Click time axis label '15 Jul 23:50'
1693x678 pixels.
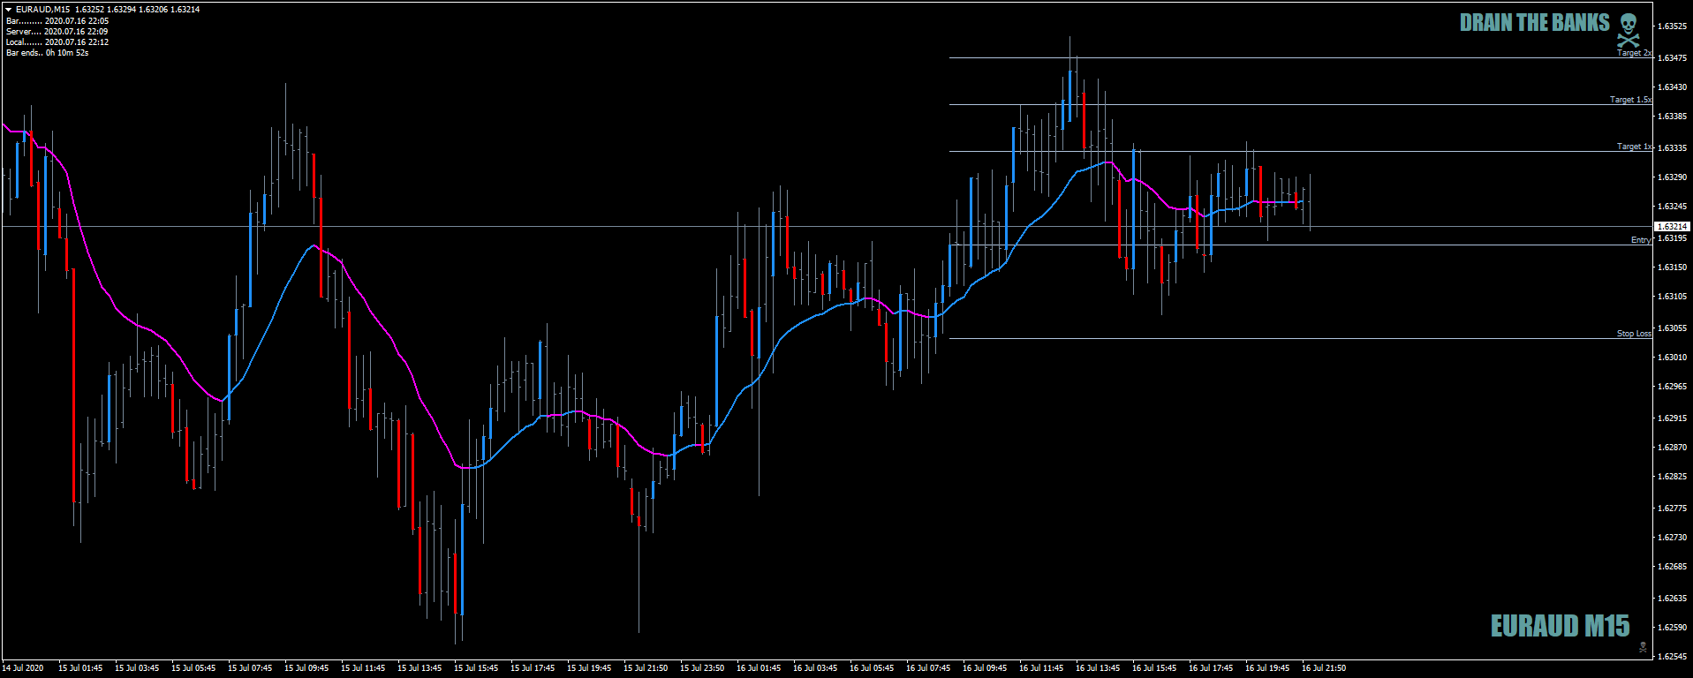tap(702, 668)
